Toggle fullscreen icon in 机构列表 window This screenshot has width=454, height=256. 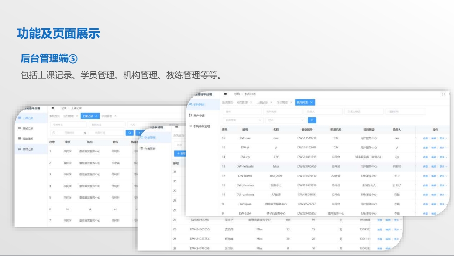pyautogui.click(x=443, y=94)
